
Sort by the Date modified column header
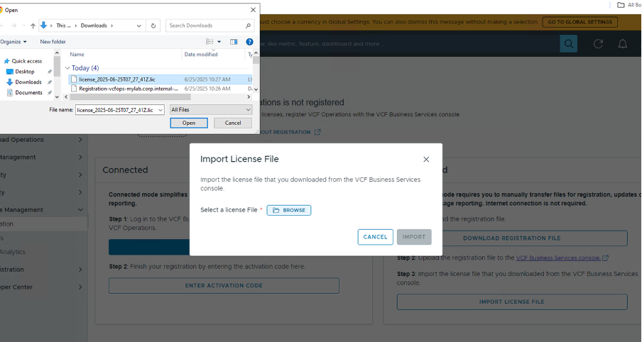pos(201,55)
